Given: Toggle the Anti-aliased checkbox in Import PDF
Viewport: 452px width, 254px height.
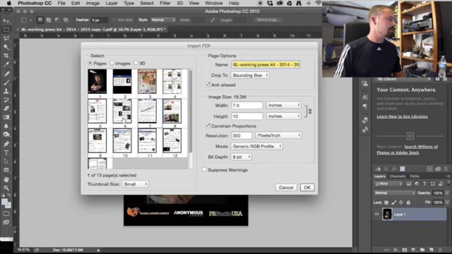Looking at the screenshot, I should pyautogui.click(x=208, y=85).
